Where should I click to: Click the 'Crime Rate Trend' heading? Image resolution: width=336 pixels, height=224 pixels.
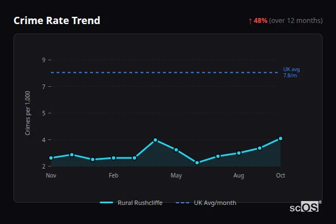coord(57,21)
